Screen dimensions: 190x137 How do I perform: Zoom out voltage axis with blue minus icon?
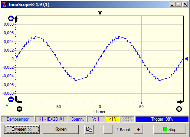coord(11,99)
